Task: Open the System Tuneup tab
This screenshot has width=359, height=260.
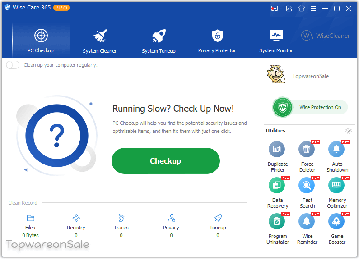Action: [159, 41]
